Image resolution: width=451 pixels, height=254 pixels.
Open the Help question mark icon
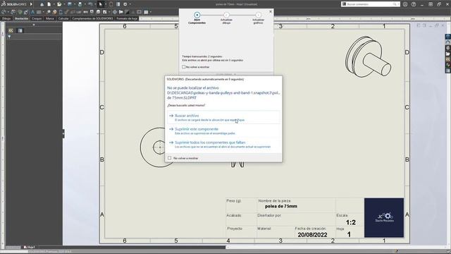pyautogui.click(x=414, y=4)
